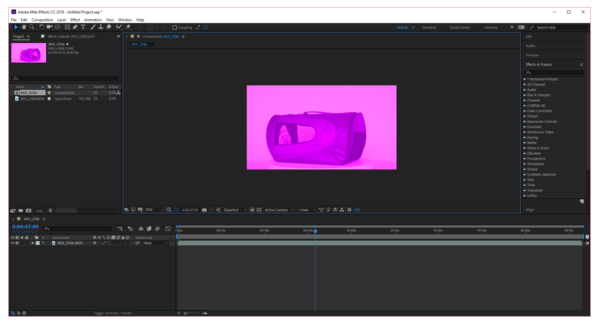Toggle Transparency Grid in viewer
Screen dimensions: 599x324
coord(259,210)
